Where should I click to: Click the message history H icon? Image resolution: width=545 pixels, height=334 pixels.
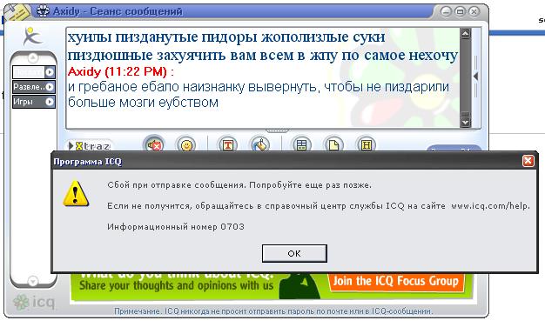pos(367,144)
